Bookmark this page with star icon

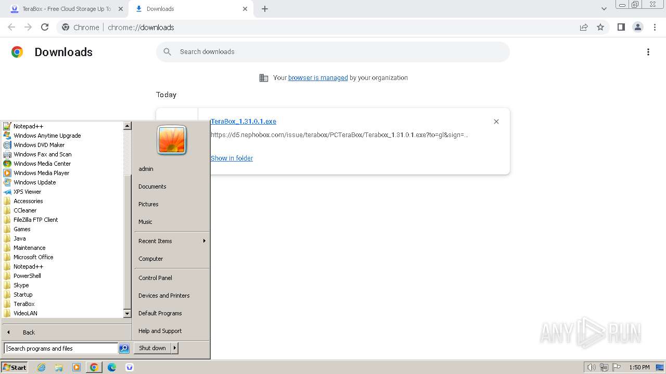click(600, 28)
